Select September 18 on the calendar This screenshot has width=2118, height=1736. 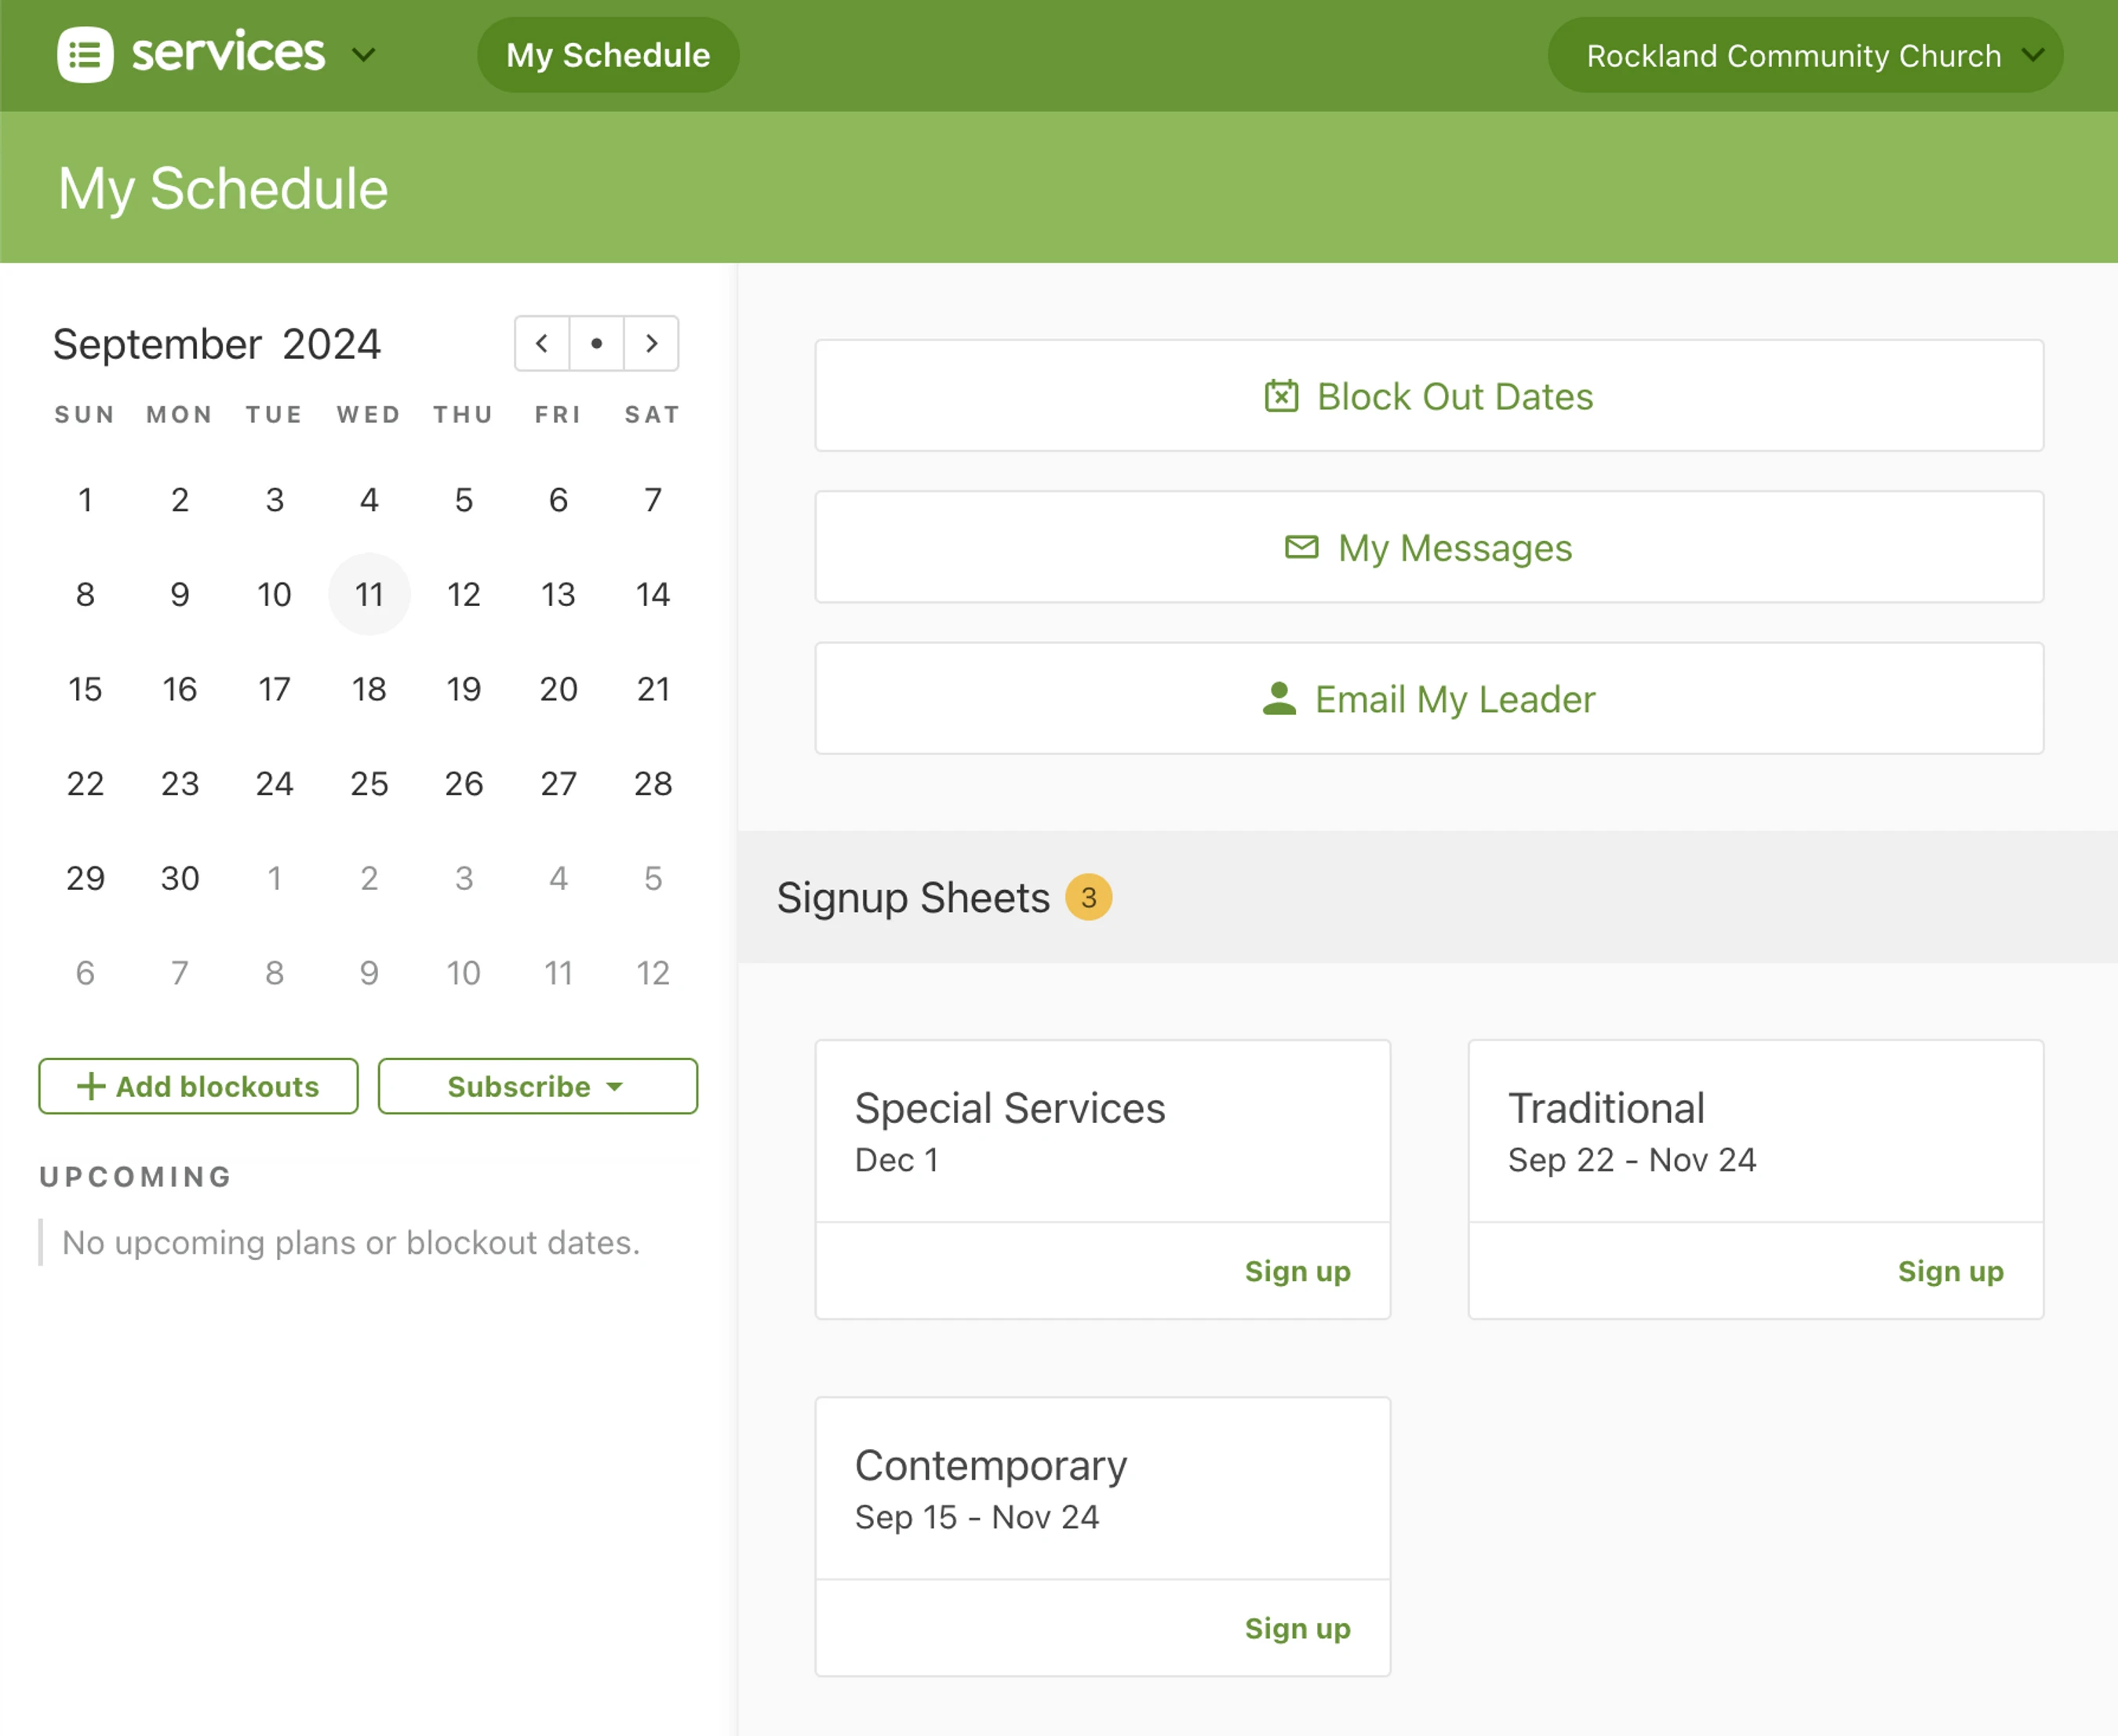[369, 689]
